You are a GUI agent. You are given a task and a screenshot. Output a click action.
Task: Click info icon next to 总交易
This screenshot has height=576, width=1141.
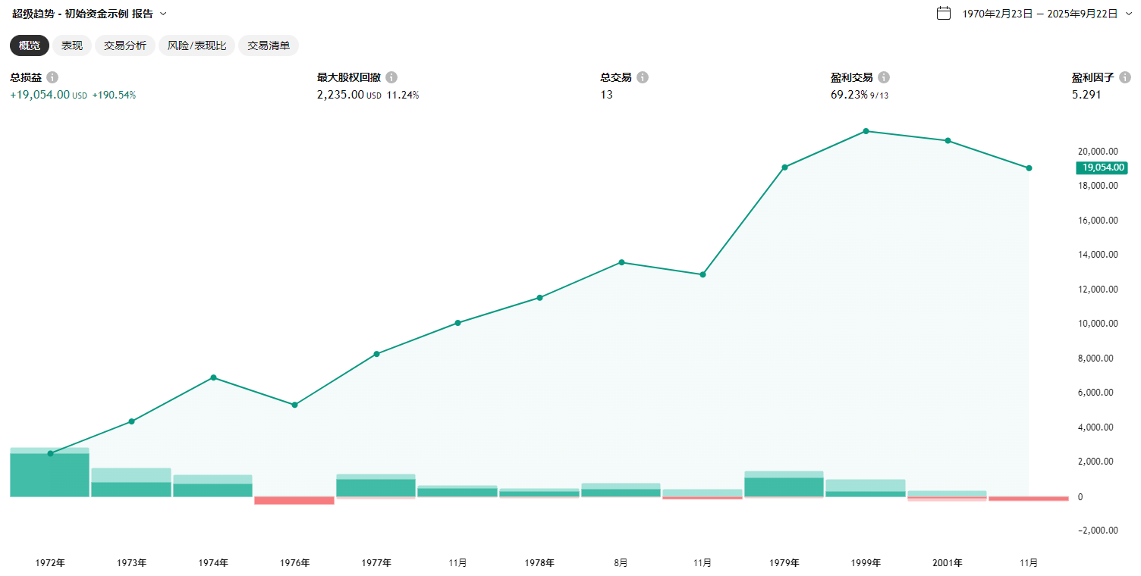(x=643, y=77)
